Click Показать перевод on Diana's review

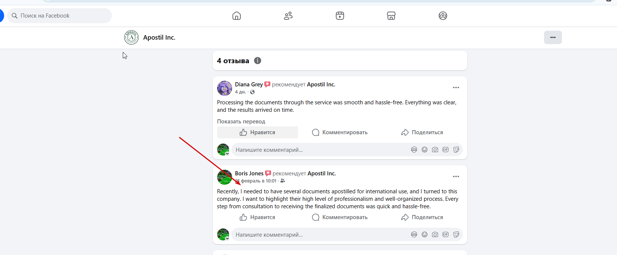[241, 122]
